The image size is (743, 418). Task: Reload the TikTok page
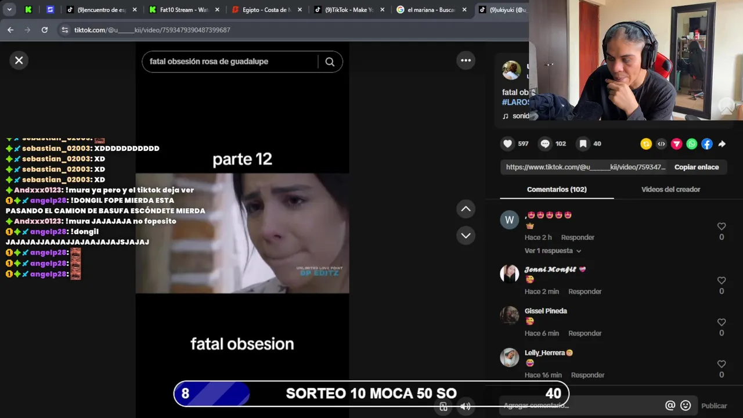[x=44, y=30]
